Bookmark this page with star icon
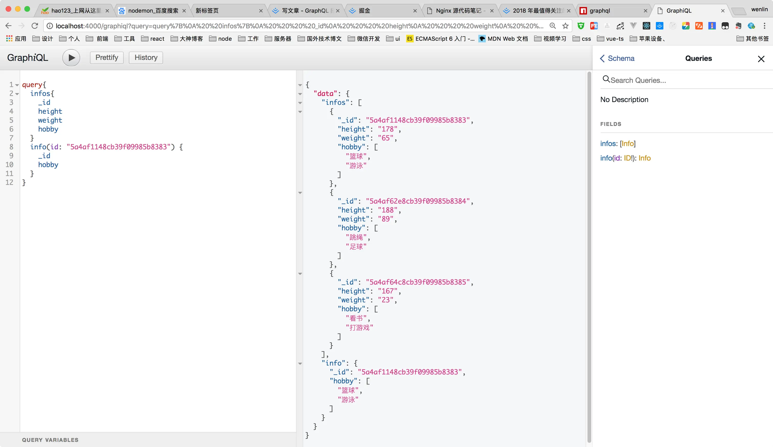The width and height of the screenshot is (773, 447). 565,26
